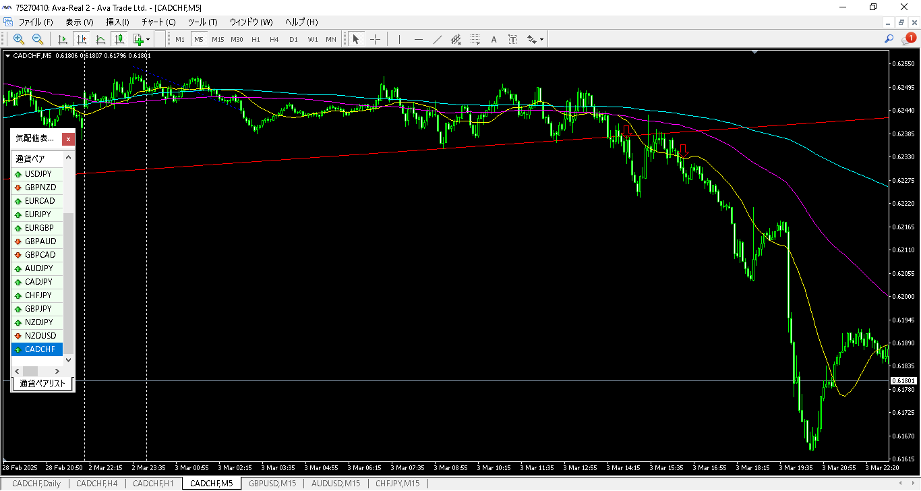Select the text tool A
The height and width of the screenshot is (491, 921).
(494, 39)
